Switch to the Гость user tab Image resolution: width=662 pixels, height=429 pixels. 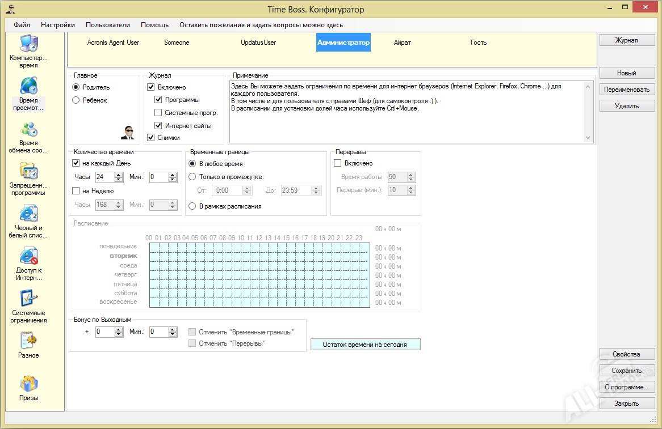[x=478, y=43]
